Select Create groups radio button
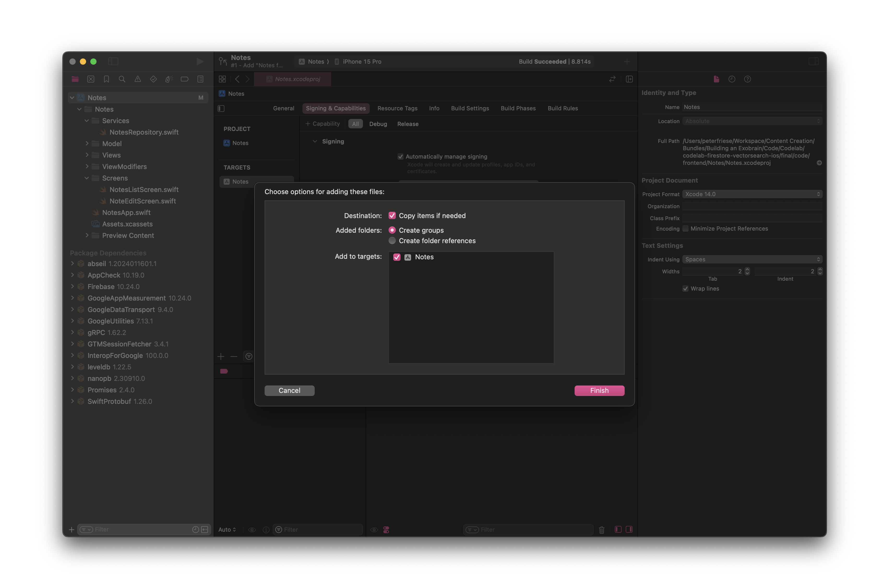 (x=392, y=230)
